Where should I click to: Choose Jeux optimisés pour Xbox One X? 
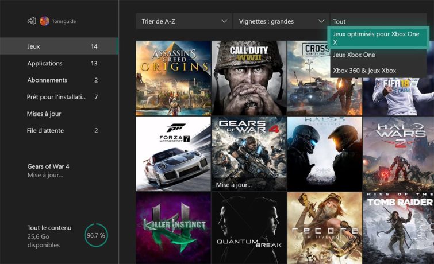378,38
